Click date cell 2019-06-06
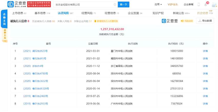Image resolution: width=218 pixels, height=112 pixels. [x=93, y=104]
